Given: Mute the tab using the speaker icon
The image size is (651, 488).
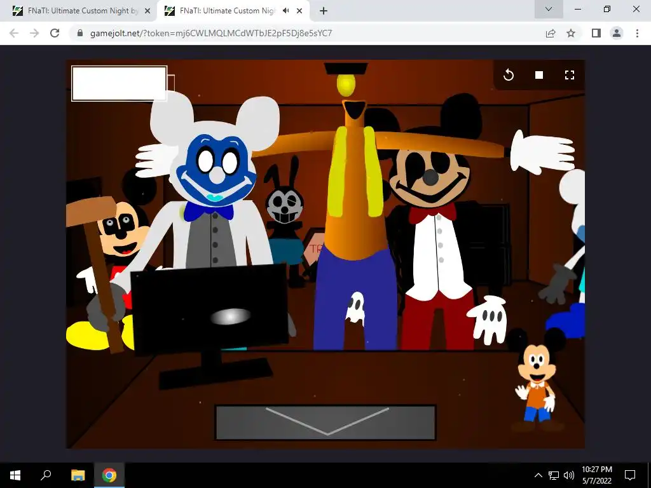Looking at the screenshot, I should 285,11.
